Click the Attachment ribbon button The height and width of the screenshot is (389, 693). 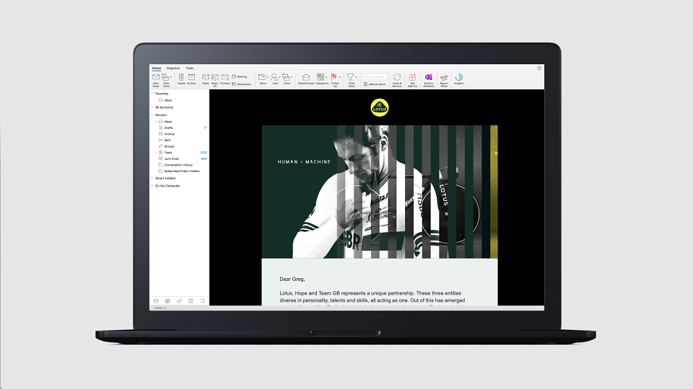point(241,84)
